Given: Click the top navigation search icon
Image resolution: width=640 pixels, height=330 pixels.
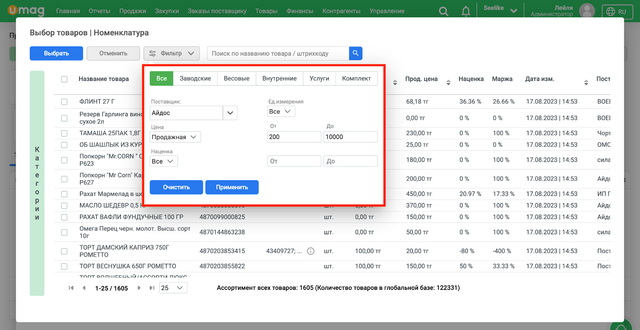Looking at the screenshot, I should pyautogui.click(x=443, y=11).
